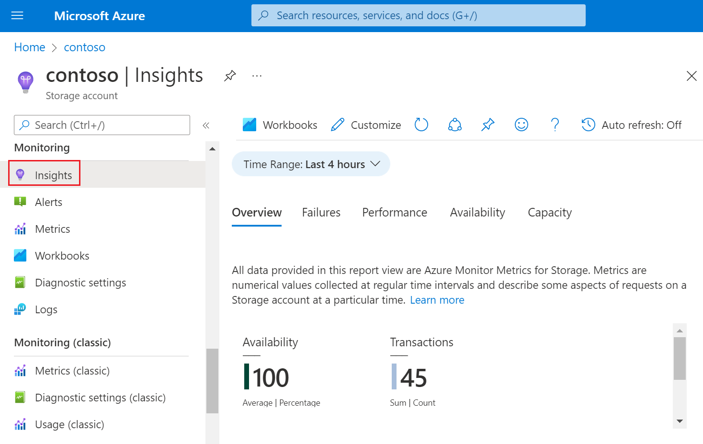Open the Auto refresh: Off setting
The image size is (703, 444).
click(632, 125)
